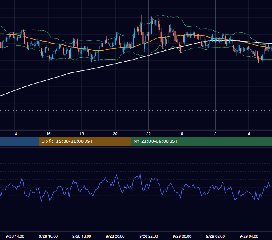The width and height of the screenshot is (272, 240).
Task: Click the 9/28 20:00 date label
Action: pyautogui.click(x=115, y=236)
